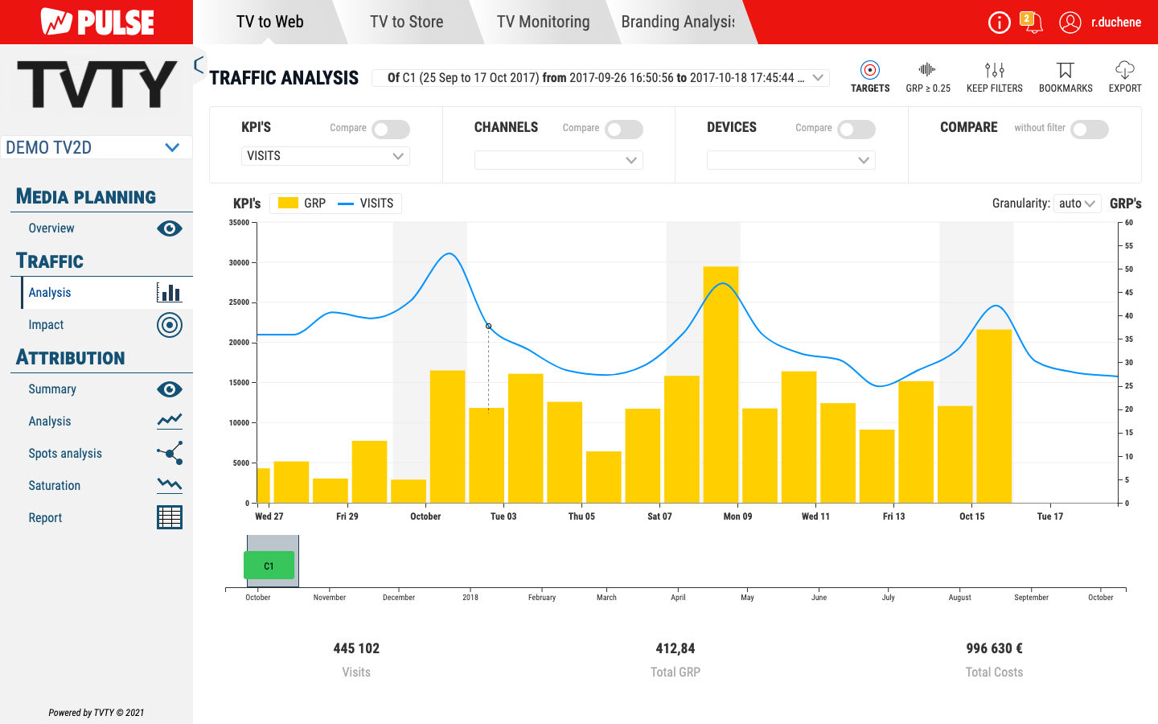Switch on the Compare without filter toggle
Viewport: 1158px width, 724px height.
click(x=1089, y=130)
